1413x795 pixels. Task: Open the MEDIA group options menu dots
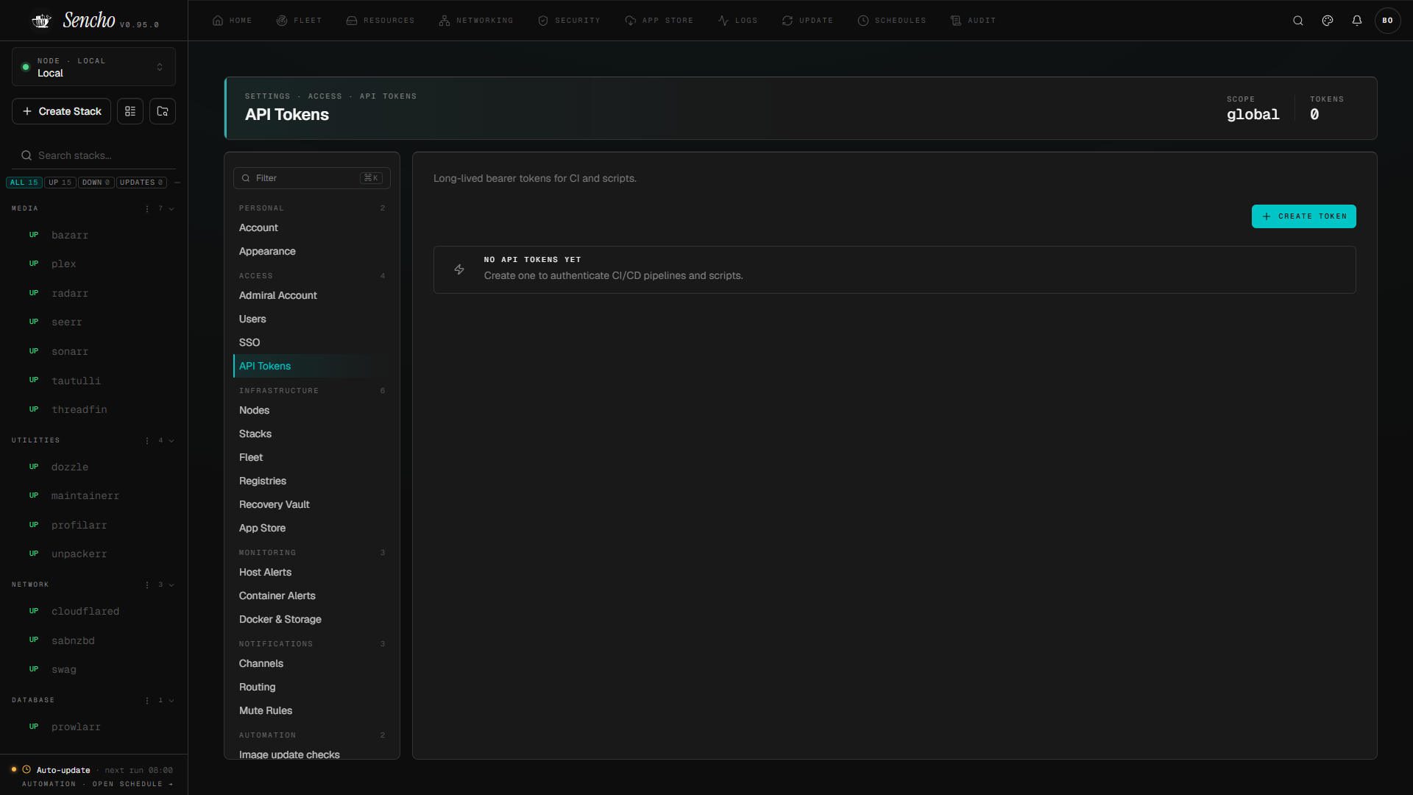pyautogui.click(x=147, y=209)
